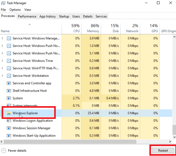Expand Service Host: Windows Manage... group
This screenshot has width=176, height=156.
[2, 38]
